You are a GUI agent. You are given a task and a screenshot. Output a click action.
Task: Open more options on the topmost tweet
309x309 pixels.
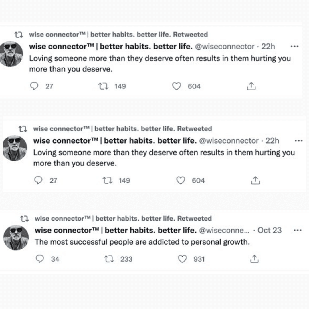pyautogui.click(x=294, y=47)
